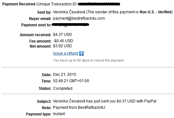Click the note Payment from BestRefback4U
174x118 pixels.
[79, 108]
